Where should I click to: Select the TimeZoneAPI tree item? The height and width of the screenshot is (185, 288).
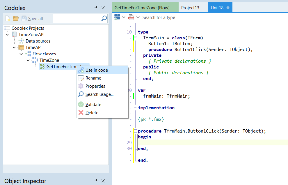(x=31, y=35)
